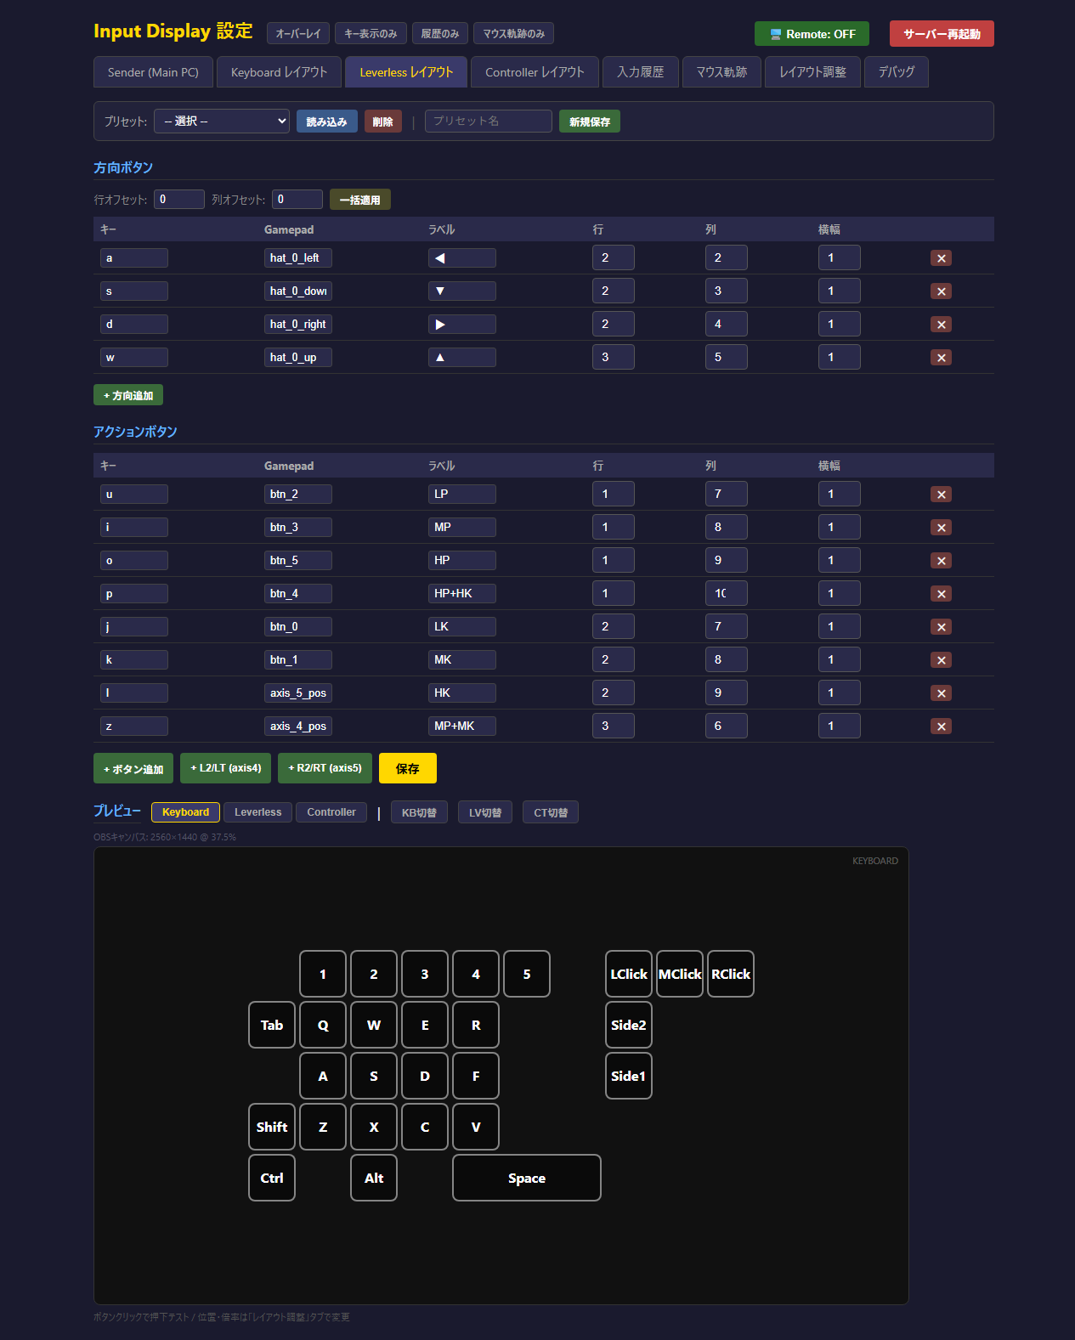The width and height of the screenshot is (1075, 1340).
Task: Delete the hat_0_left direction row
Action: 941,258
